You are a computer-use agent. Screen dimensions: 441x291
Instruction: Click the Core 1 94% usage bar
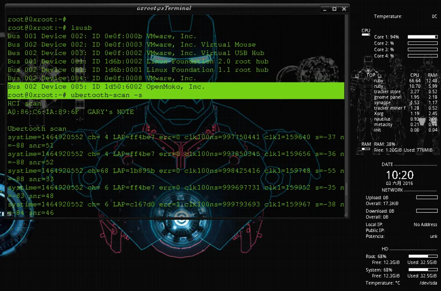tap(423, 37)
